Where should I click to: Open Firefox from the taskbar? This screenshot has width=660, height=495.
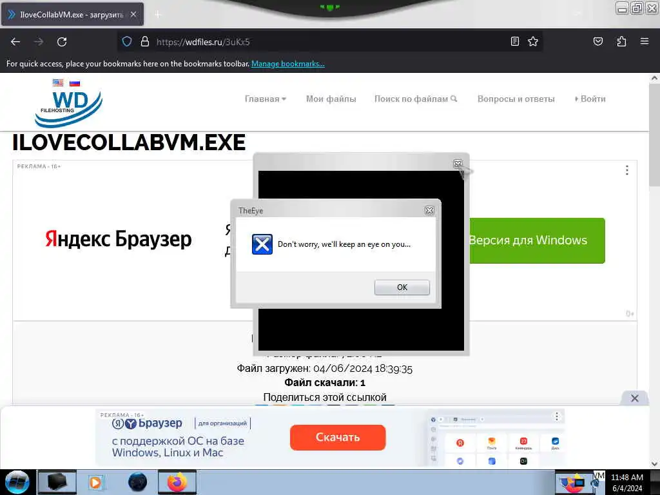pos(177,482)
